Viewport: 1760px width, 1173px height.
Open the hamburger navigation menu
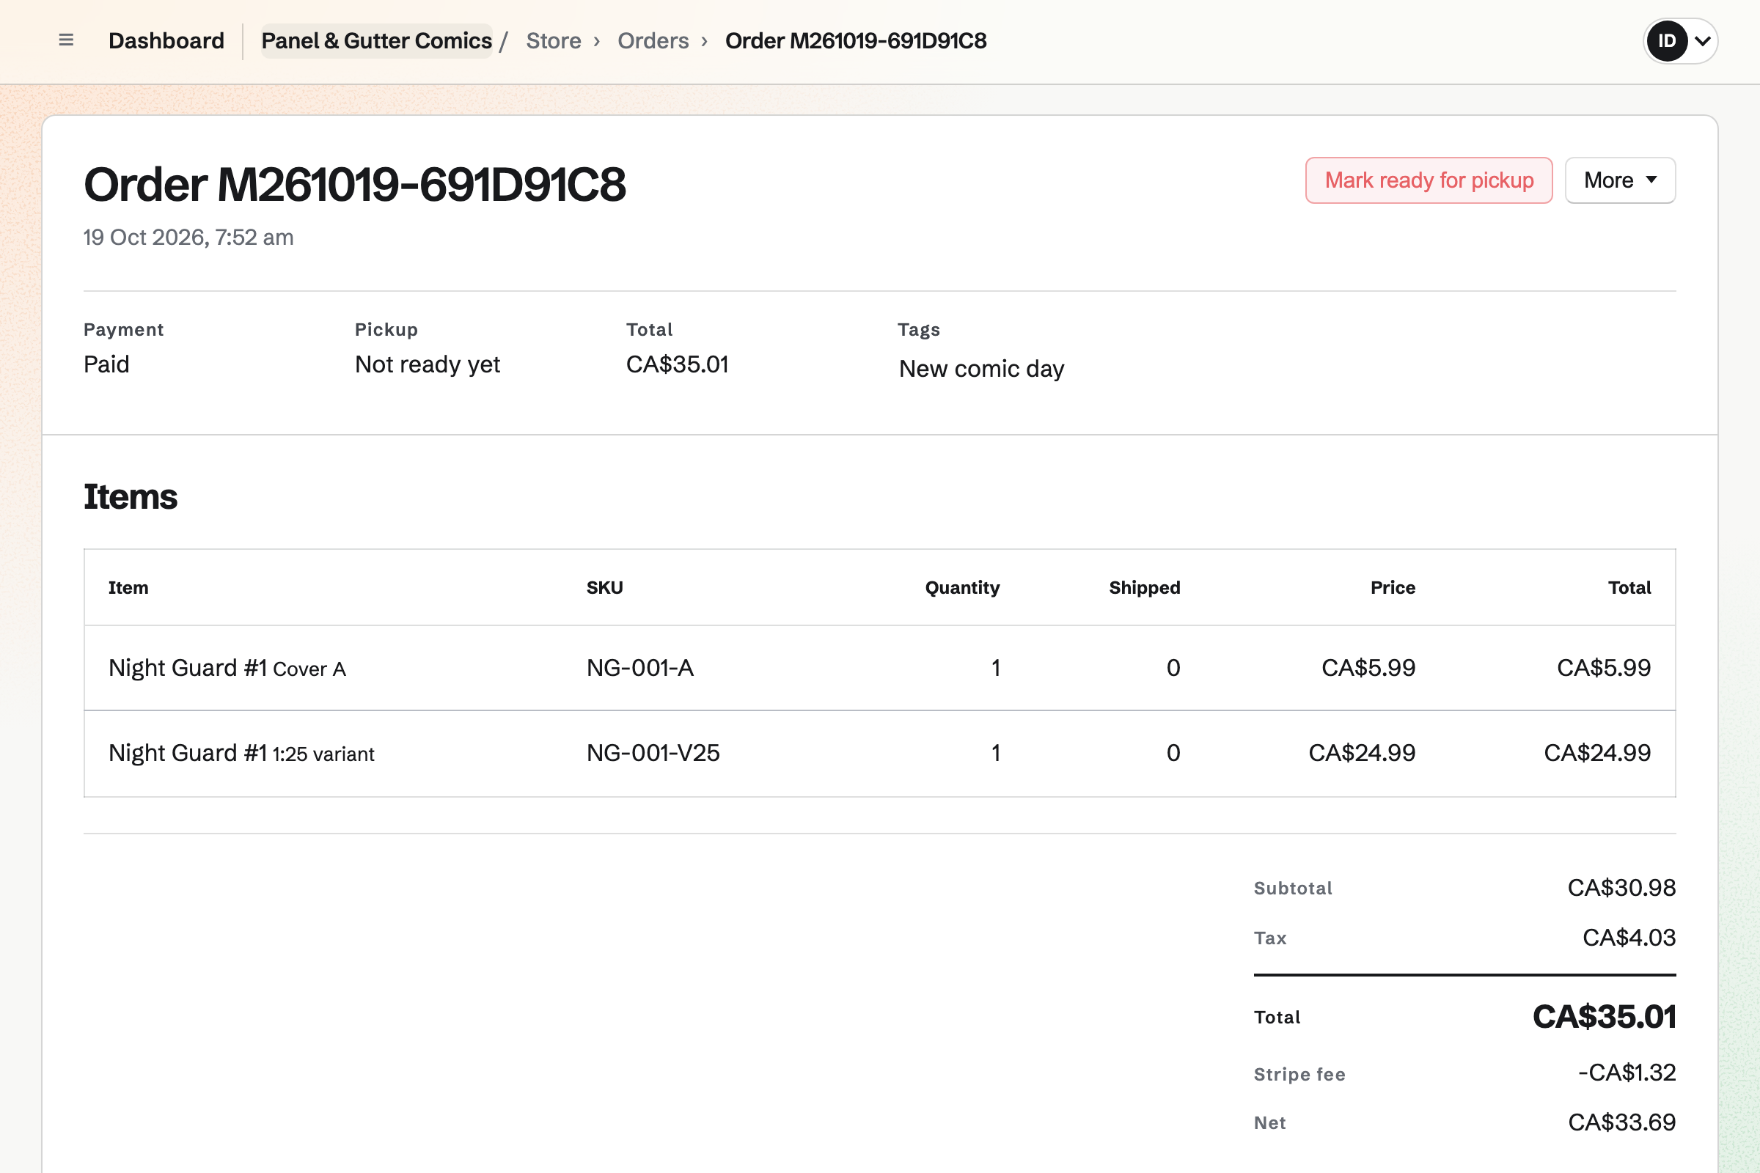click(x=66, y=40)
